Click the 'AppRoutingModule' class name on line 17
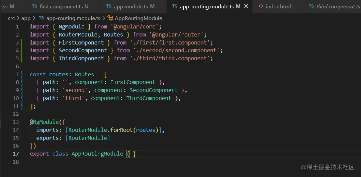The image size is (361, 177). point(97,154)
